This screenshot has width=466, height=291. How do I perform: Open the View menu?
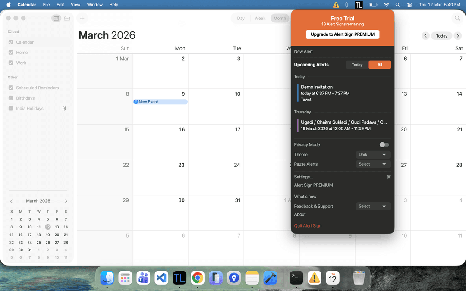click(76, 5)
